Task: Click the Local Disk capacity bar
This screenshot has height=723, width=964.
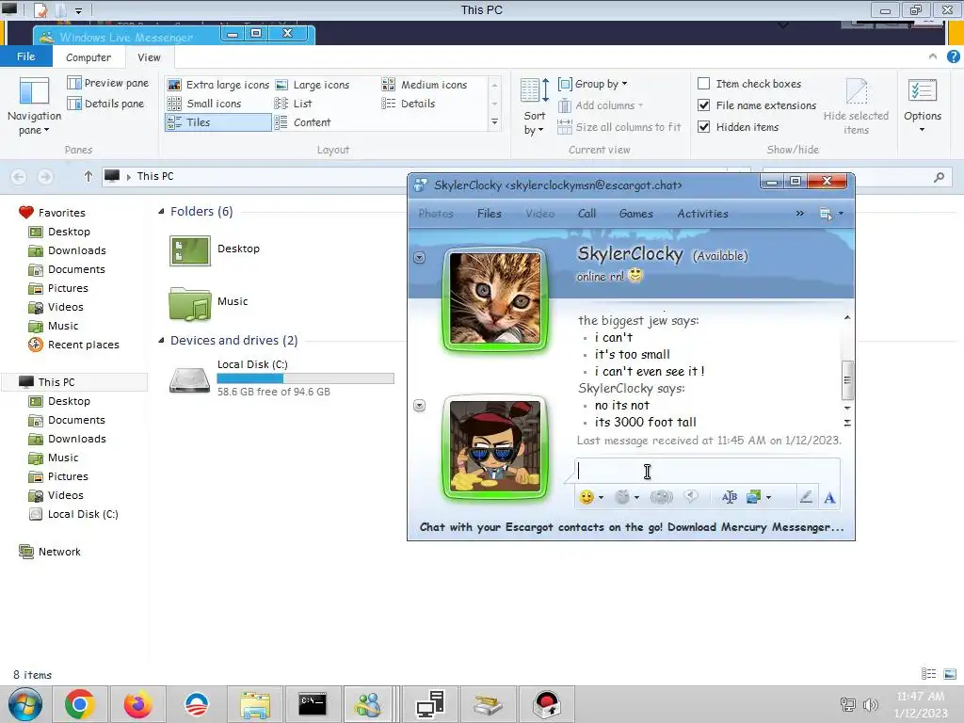Action: pyautogui.click(x=305, y=378)
